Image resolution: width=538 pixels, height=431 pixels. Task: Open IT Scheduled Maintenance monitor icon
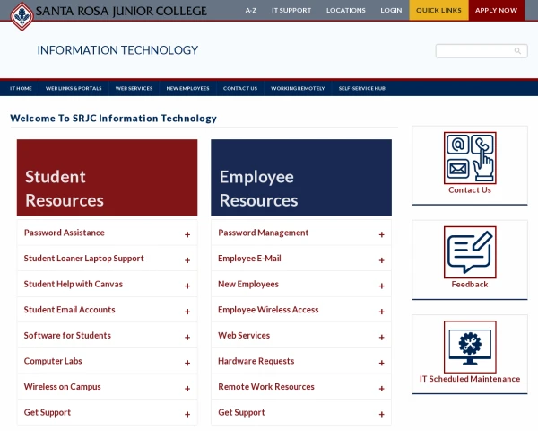(470, 347)
